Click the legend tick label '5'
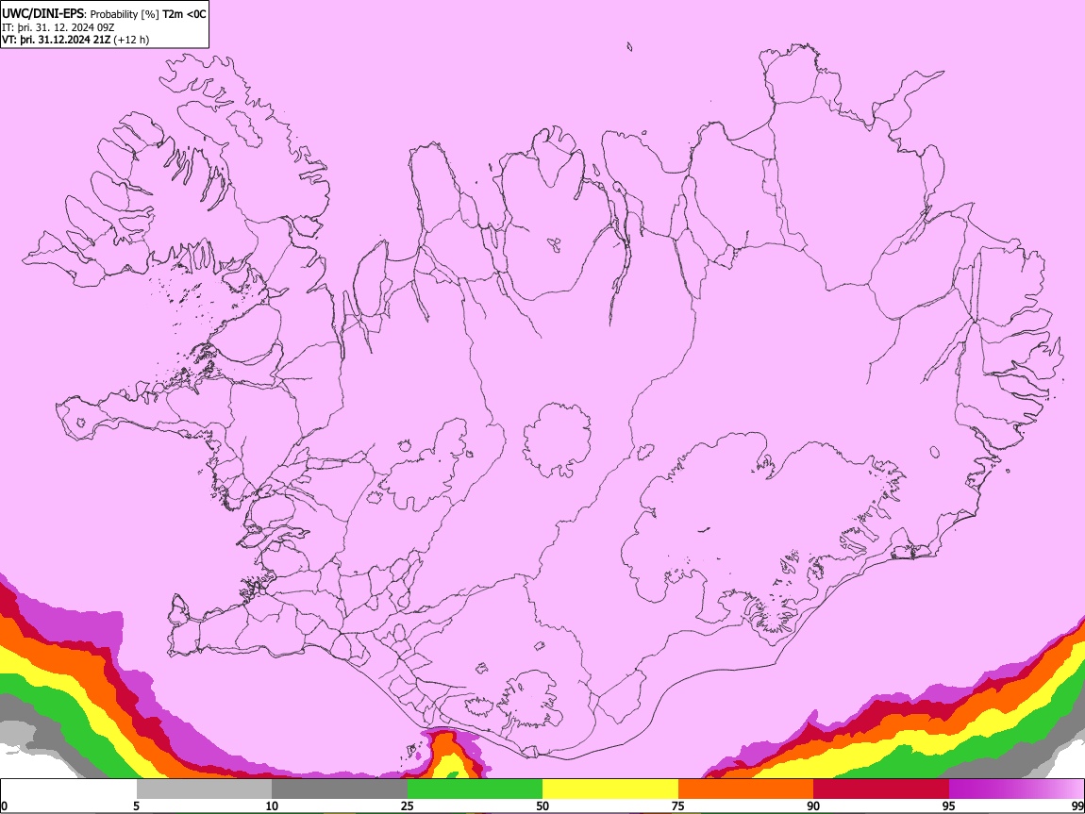 [136, 806]
